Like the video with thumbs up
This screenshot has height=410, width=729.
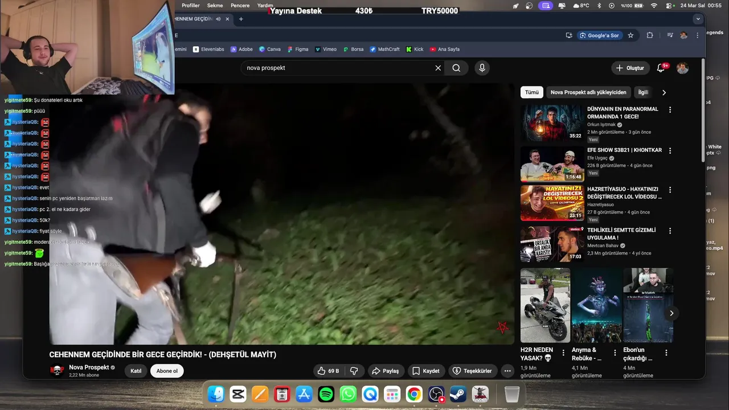(328, 371)
